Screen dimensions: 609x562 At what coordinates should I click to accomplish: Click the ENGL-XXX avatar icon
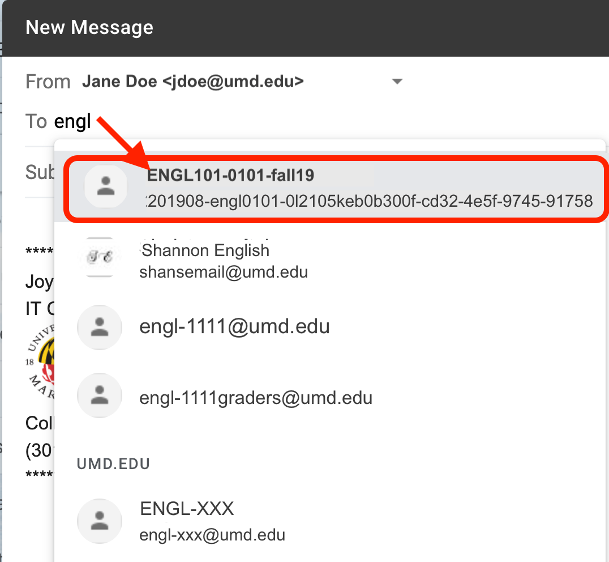pos(100,521)
